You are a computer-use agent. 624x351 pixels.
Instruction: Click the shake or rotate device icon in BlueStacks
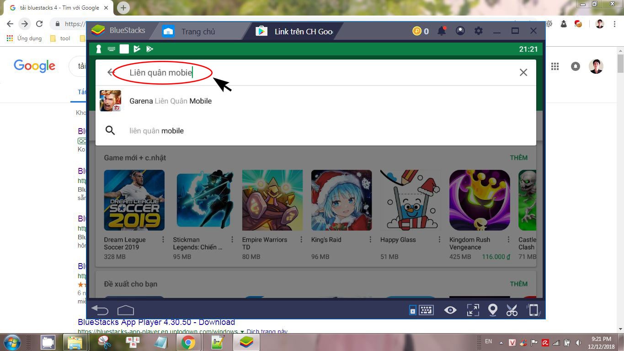(533, 310)
